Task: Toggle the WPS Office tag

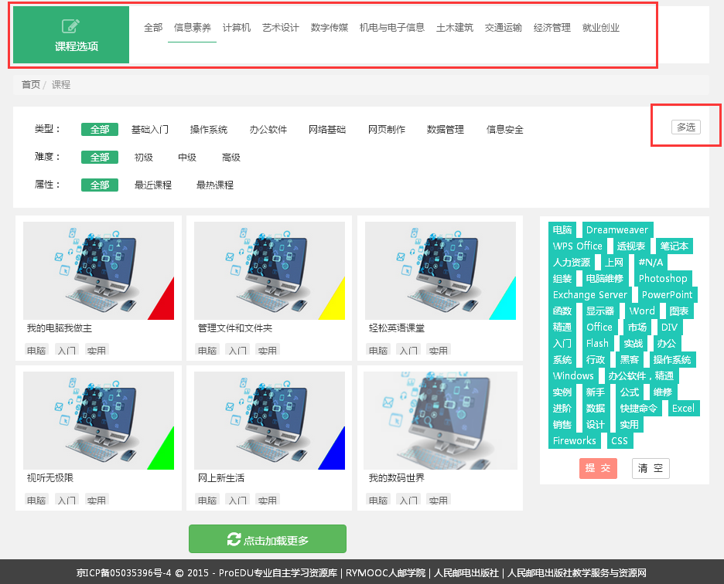Action: (578, 246)
